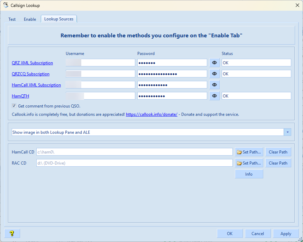Viewport: 303px width, 242px height.
Task: Click the HamQTH password field
Action: [x=172, y=96]
